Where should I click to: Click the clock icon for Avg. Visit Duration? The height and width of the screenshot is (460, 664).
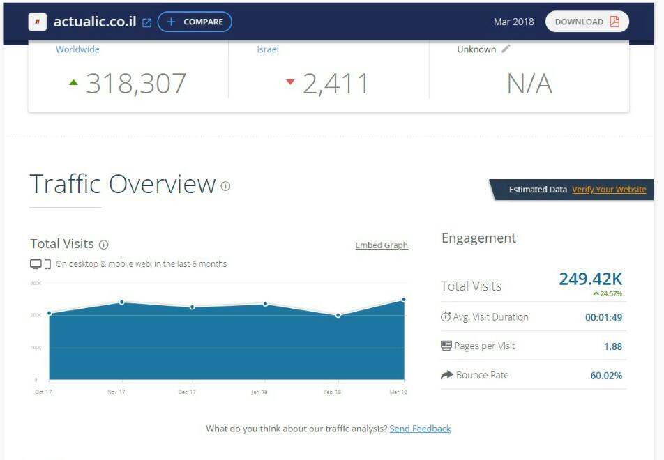[x=446, y=317]
